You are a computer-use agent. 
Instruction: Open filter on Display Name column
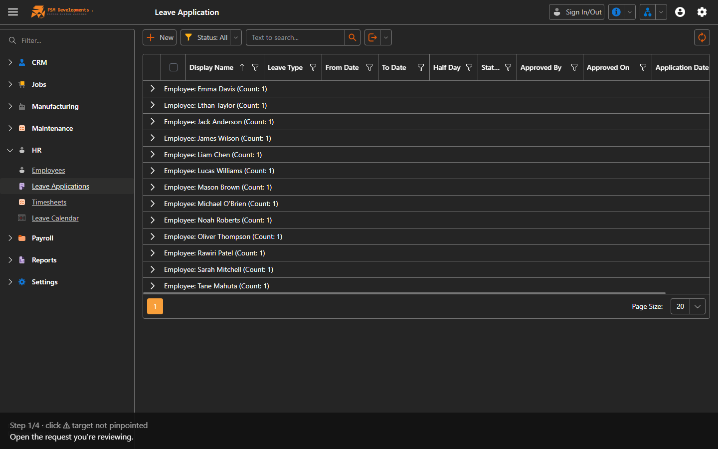[x=255, y=67]
